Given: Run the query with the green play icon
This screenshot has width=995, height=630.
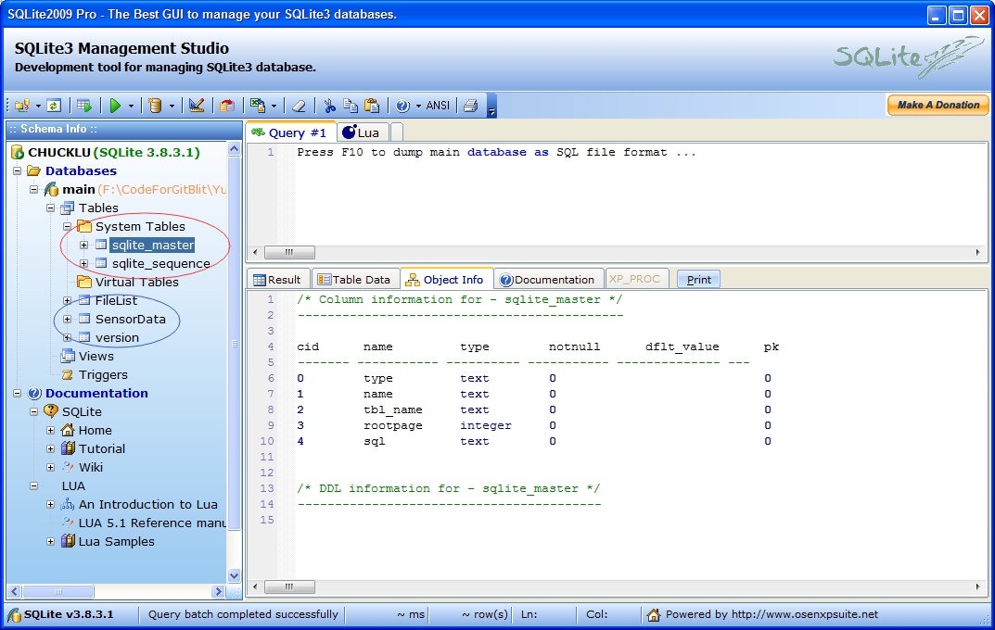Looking at the screenshot, I should click(115, 106).
